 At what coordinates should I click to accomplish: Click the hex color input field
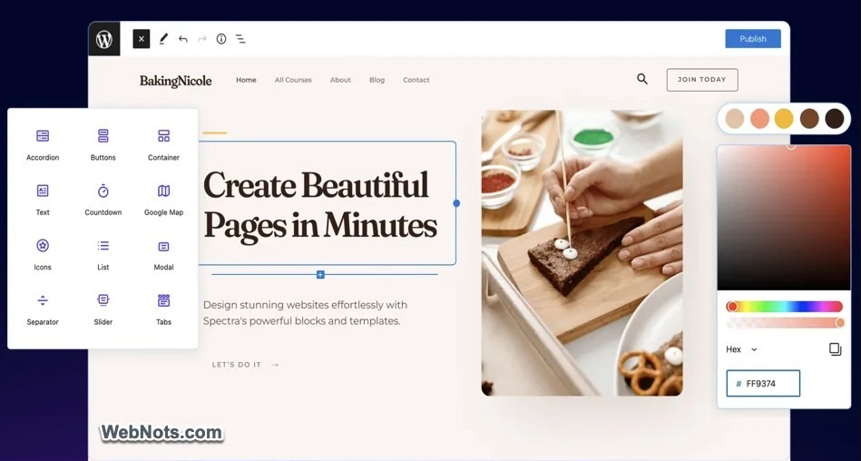pyautogui.click(x=763, y=384)
